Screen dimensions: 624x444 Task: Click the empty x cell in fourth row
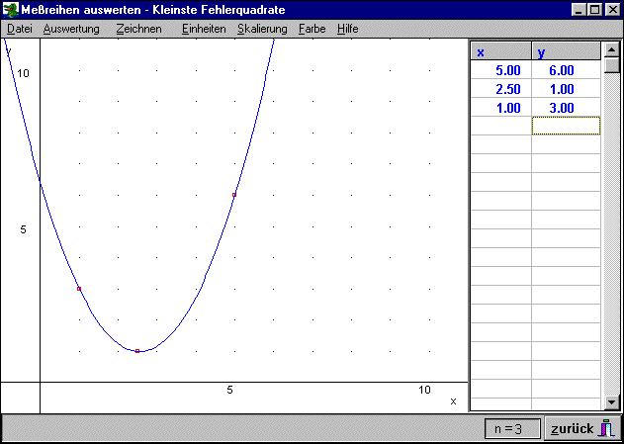(x=500, y=126)
